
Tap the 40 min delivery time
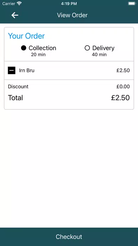[99, 54]
